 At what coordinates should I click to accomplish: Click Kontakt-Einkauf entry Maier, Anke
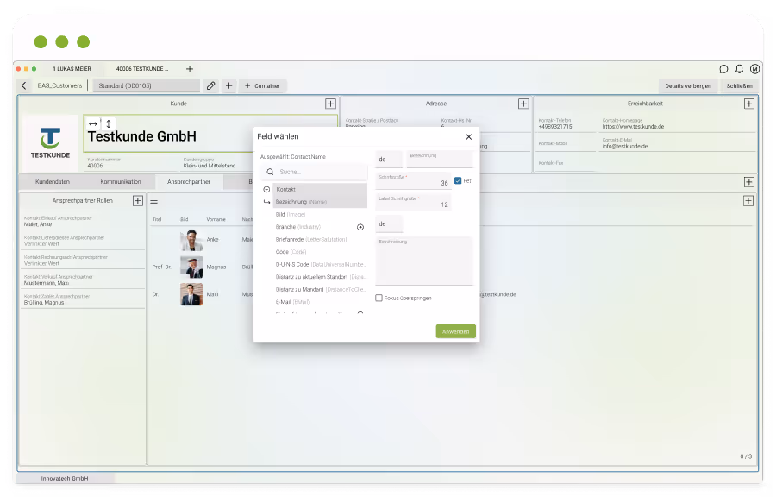[x=83, y=221]
